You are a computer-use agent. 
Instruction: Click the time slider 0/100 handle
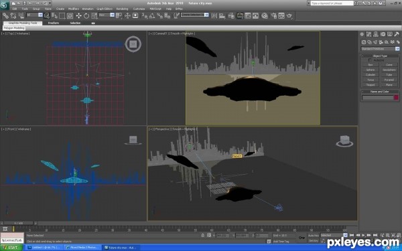pyautogui.click(x=19, y=224)
